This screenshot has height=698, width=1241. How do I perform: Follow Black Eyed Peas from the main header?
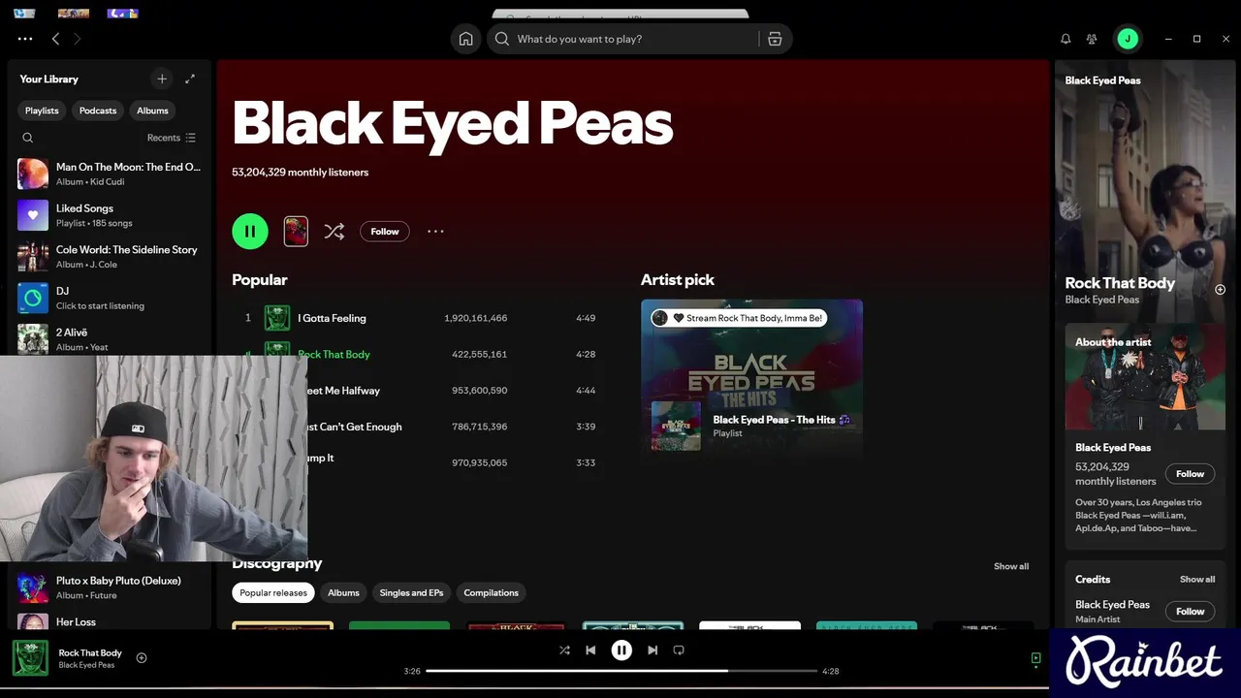(x=385, y=231)
